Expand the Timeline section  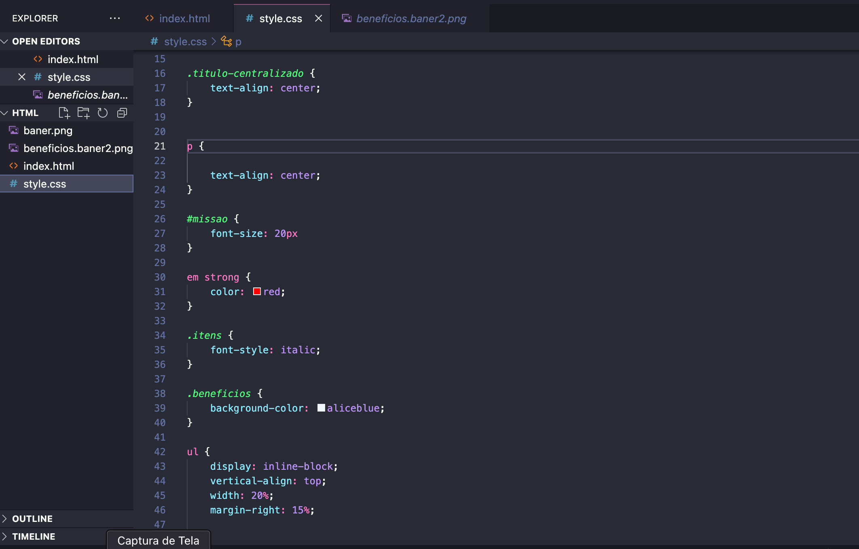point(4,536)
